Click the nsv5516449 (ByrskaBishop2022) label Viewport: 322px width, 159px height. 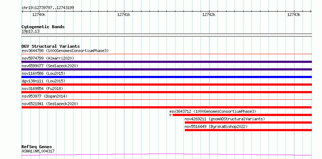(216, 126)
